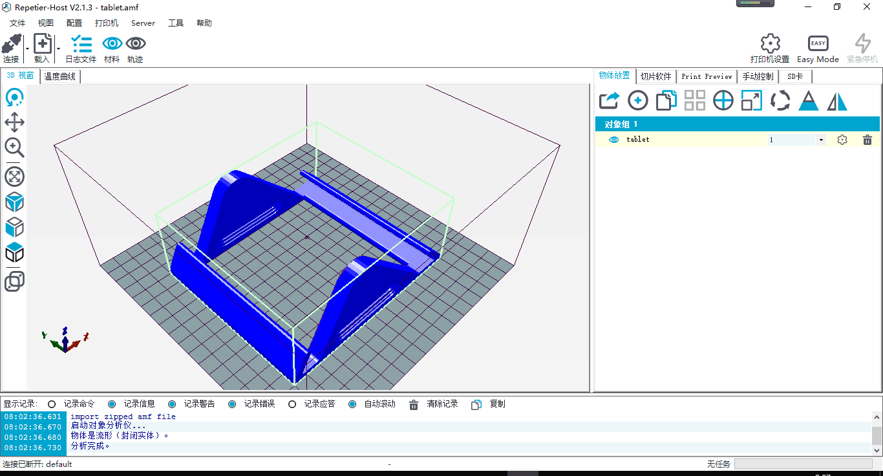Viewport: 883px width, 476px height.
Task: Switch to the 切片软件 tab
Action: 656,76
